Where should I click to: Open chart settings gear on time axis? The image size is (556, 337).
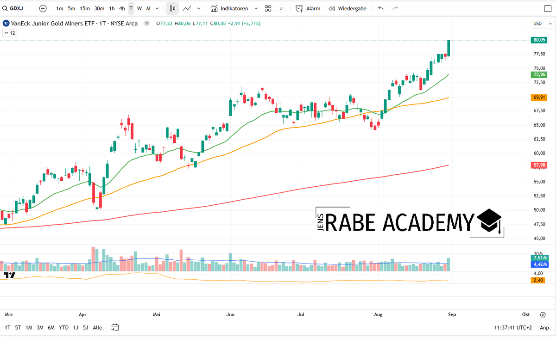pos(543,314)
